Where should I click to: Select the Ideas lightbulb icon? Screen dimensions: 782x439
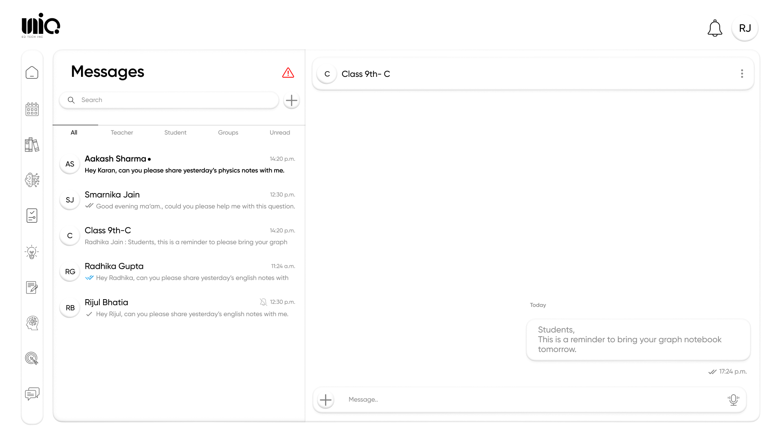[x=32, y=252]
